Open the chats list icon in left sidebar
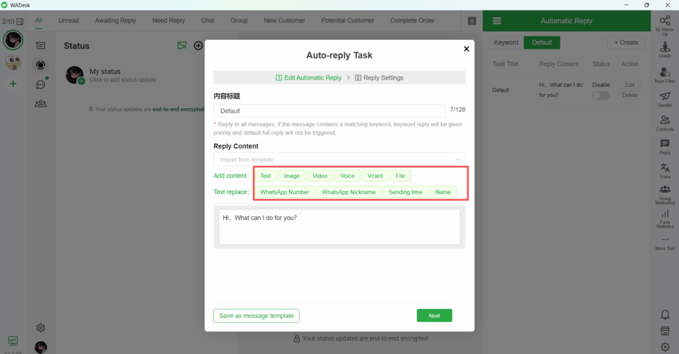Viewport: 679px width, 354px height. (40, 46)
